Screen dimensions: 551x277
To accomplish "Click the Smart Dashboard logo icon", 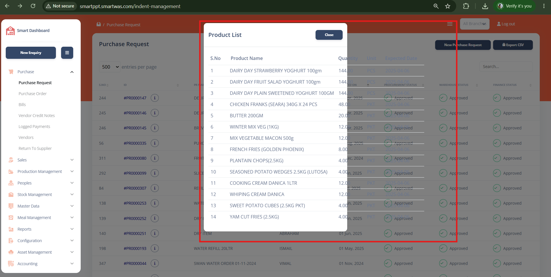I will (x=10, y=31).
